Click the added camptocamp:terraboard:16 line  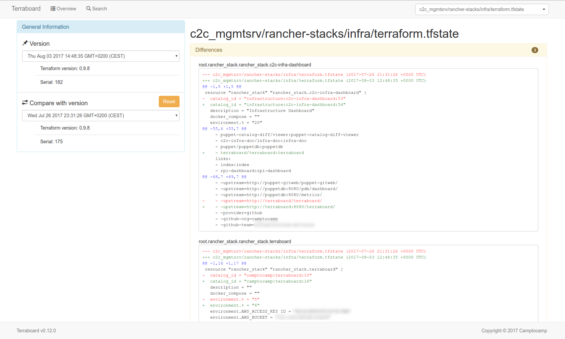(257, 281)
